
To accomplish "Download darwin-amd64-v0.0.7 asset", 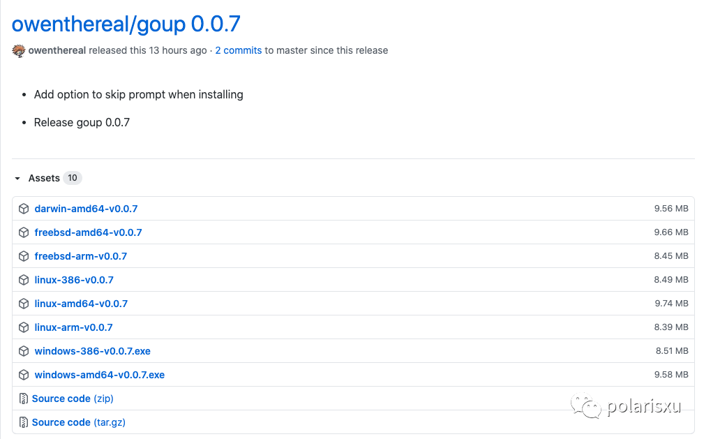I will click(x=87, y=209).
